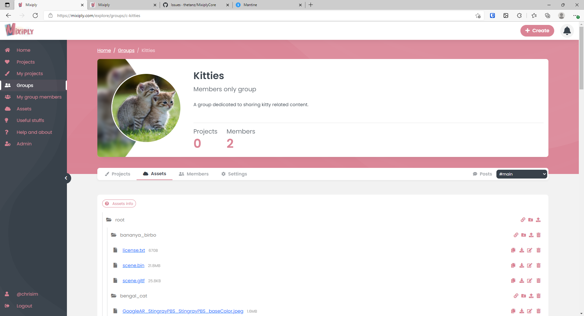The image size is (584, 316).
Task: Create new folder inside bananya_birbo
Action: point(523,235)
